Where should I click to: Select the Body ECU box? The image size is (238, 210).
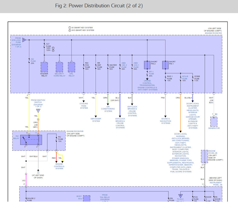pyautogui.click(x=86, y=198)
